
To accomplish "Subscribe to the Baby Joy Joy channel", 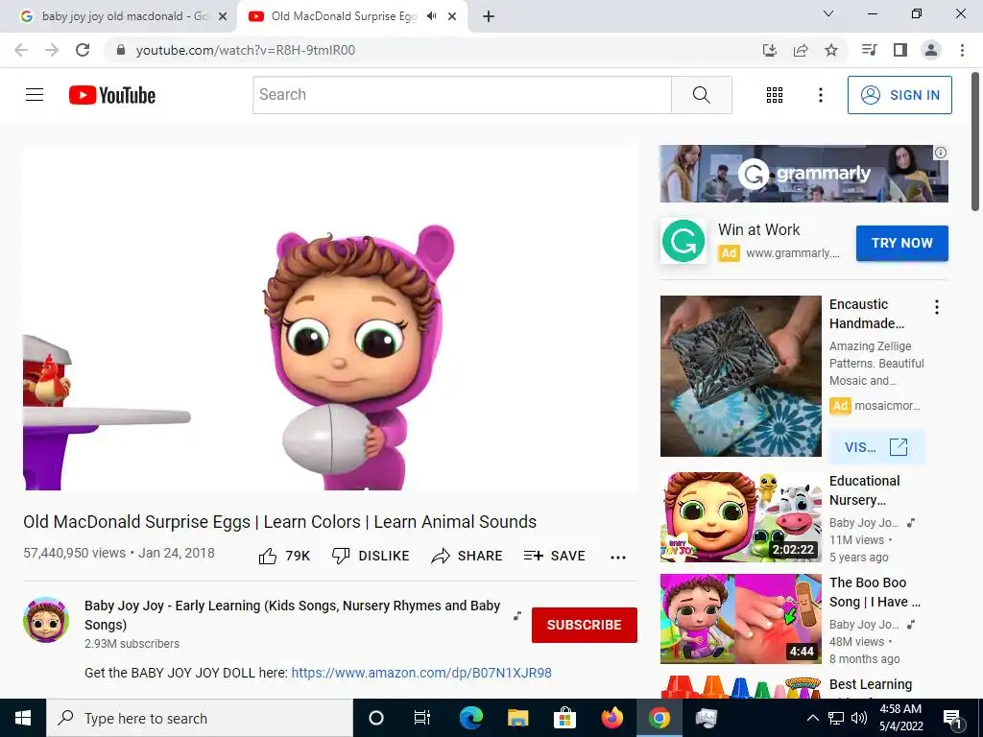I will click(x=585, y=625).
